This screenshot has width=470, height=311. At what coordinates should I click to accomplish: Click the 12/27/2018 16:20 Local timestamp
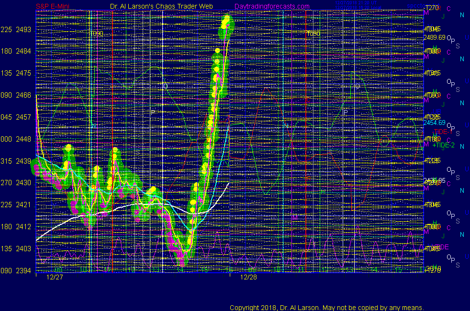[358, 8]
